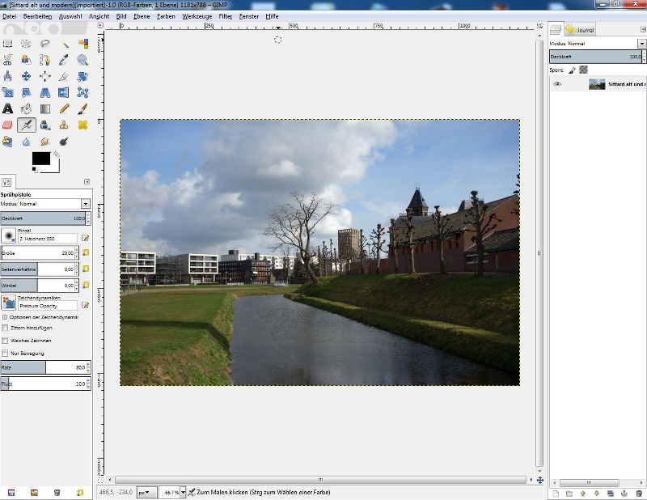This screenshot has width=647, height=500.
Task: Expand 'Optionen der Zeichendynamik' section
Action: click(x=5, y=317)
